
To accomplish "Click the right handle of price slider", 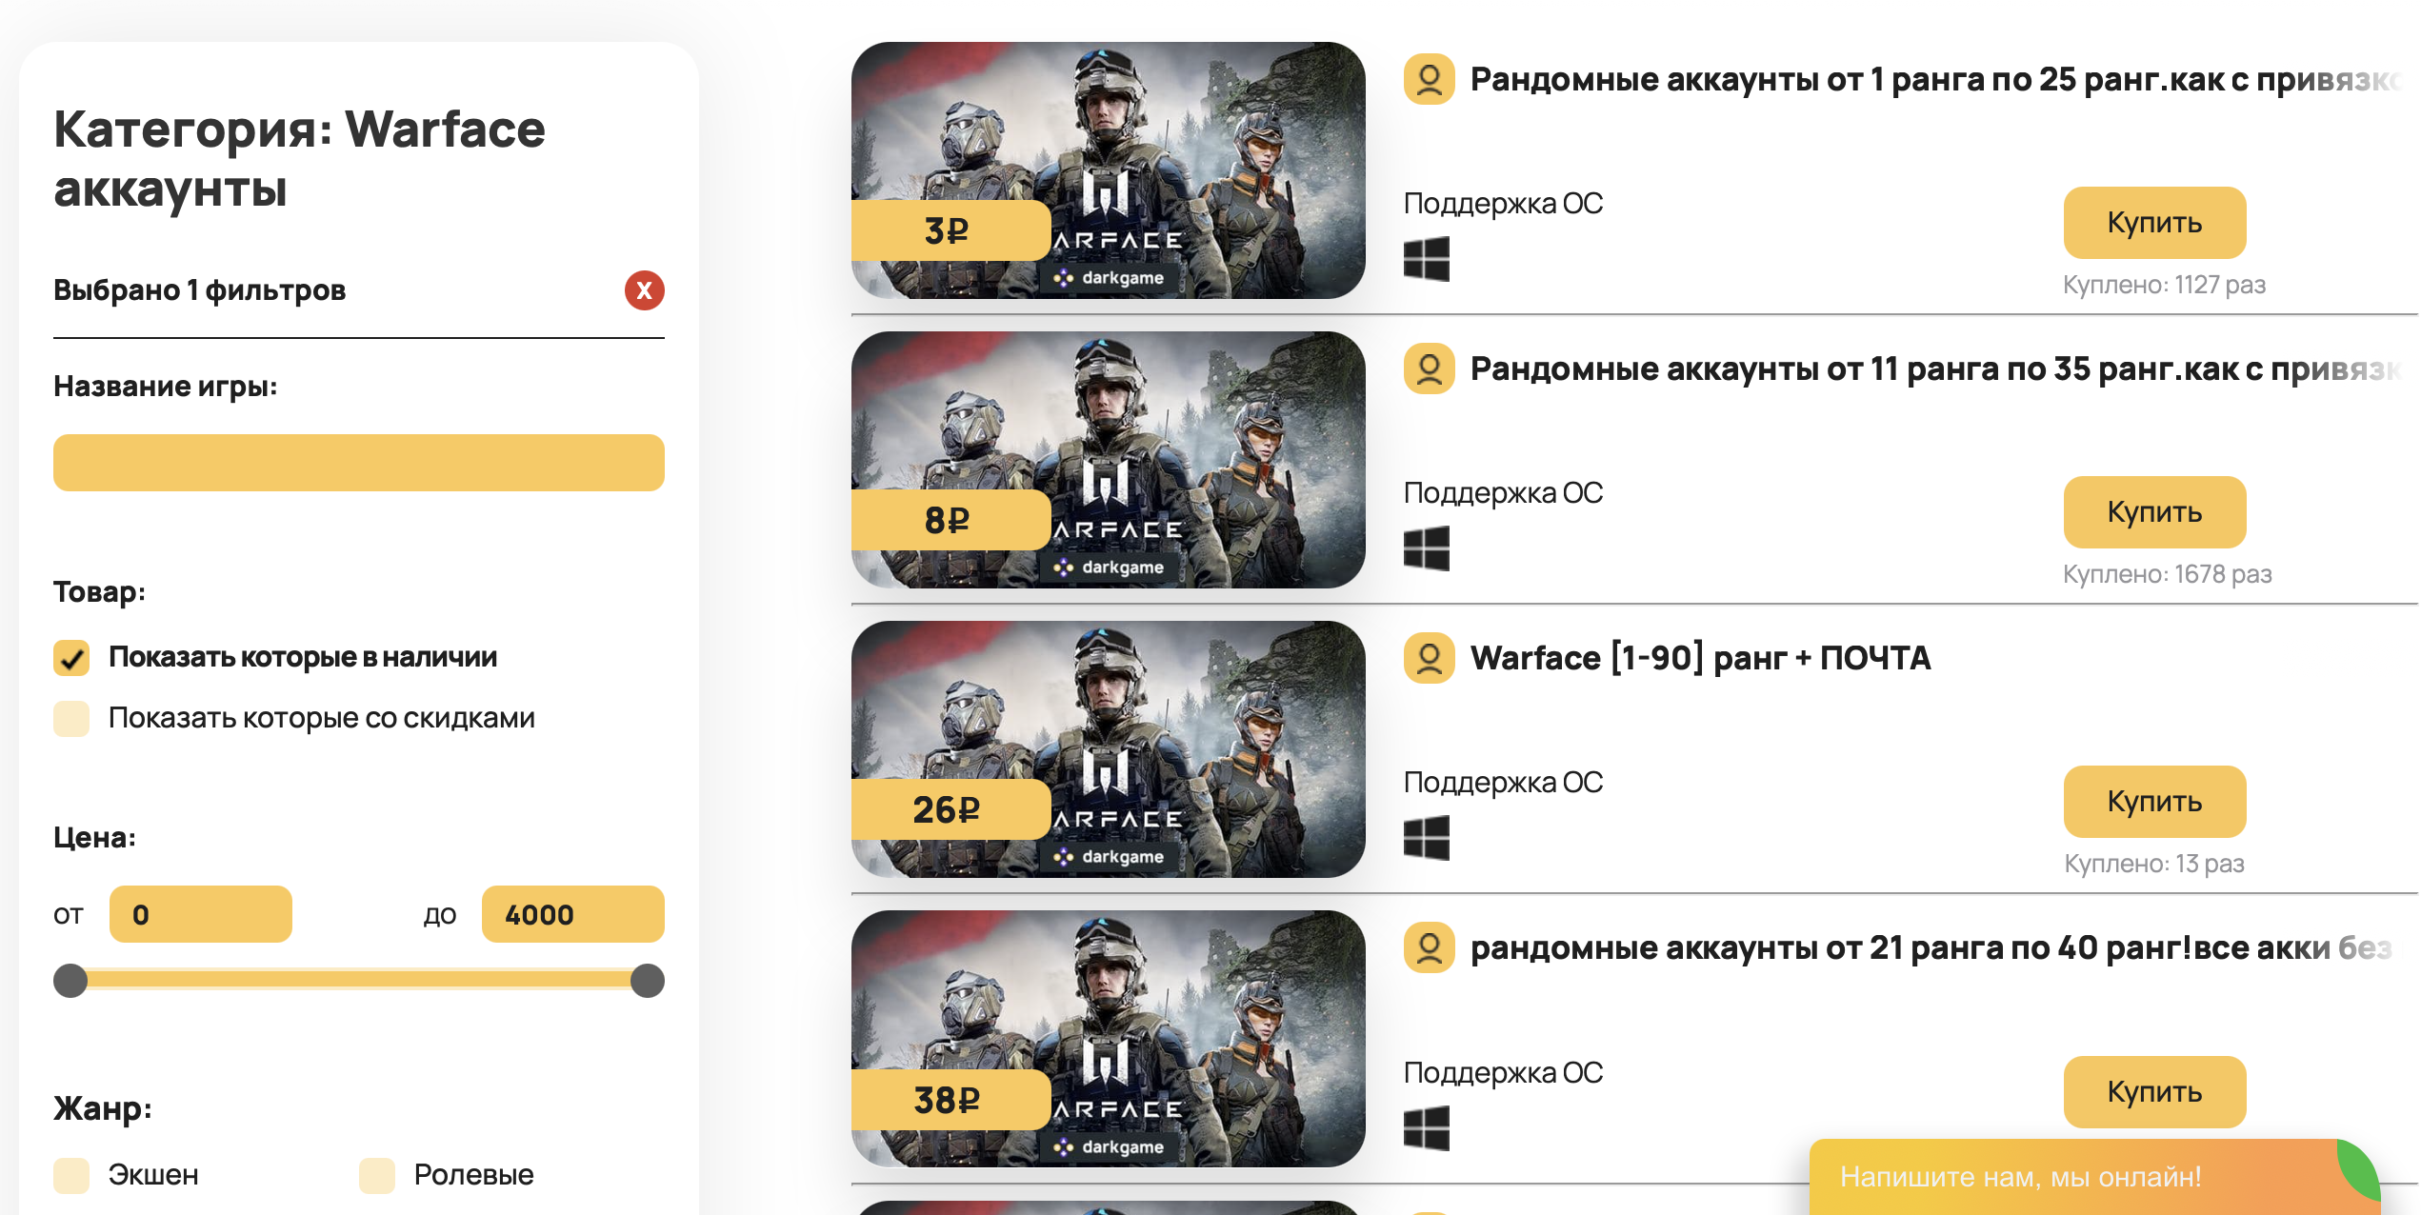I will (648, 981).
